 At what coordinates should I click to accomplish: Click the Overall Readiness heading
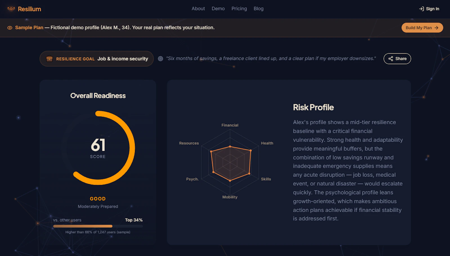pyautogui.click(x=98, y=96)
